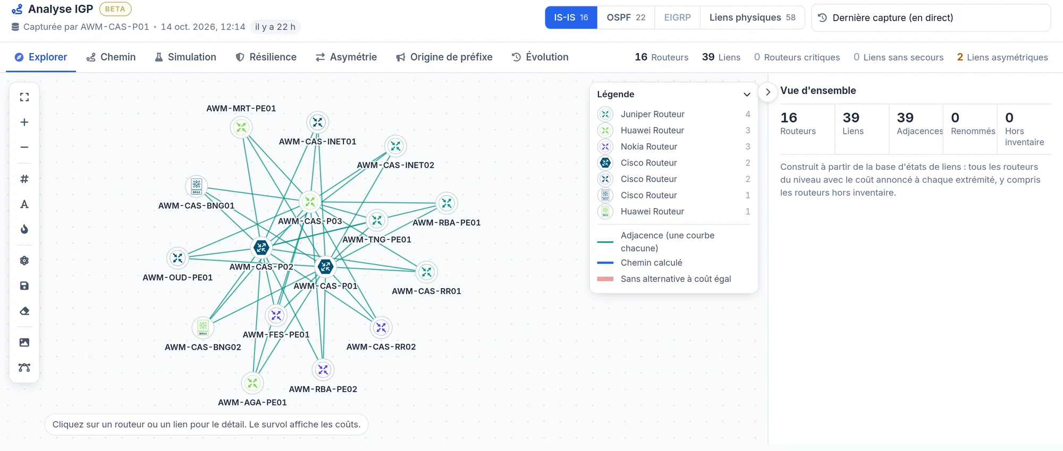Screen dimensions: 1063x451
Task: Zoom in with the plus icon
Action: pos(24,122)
